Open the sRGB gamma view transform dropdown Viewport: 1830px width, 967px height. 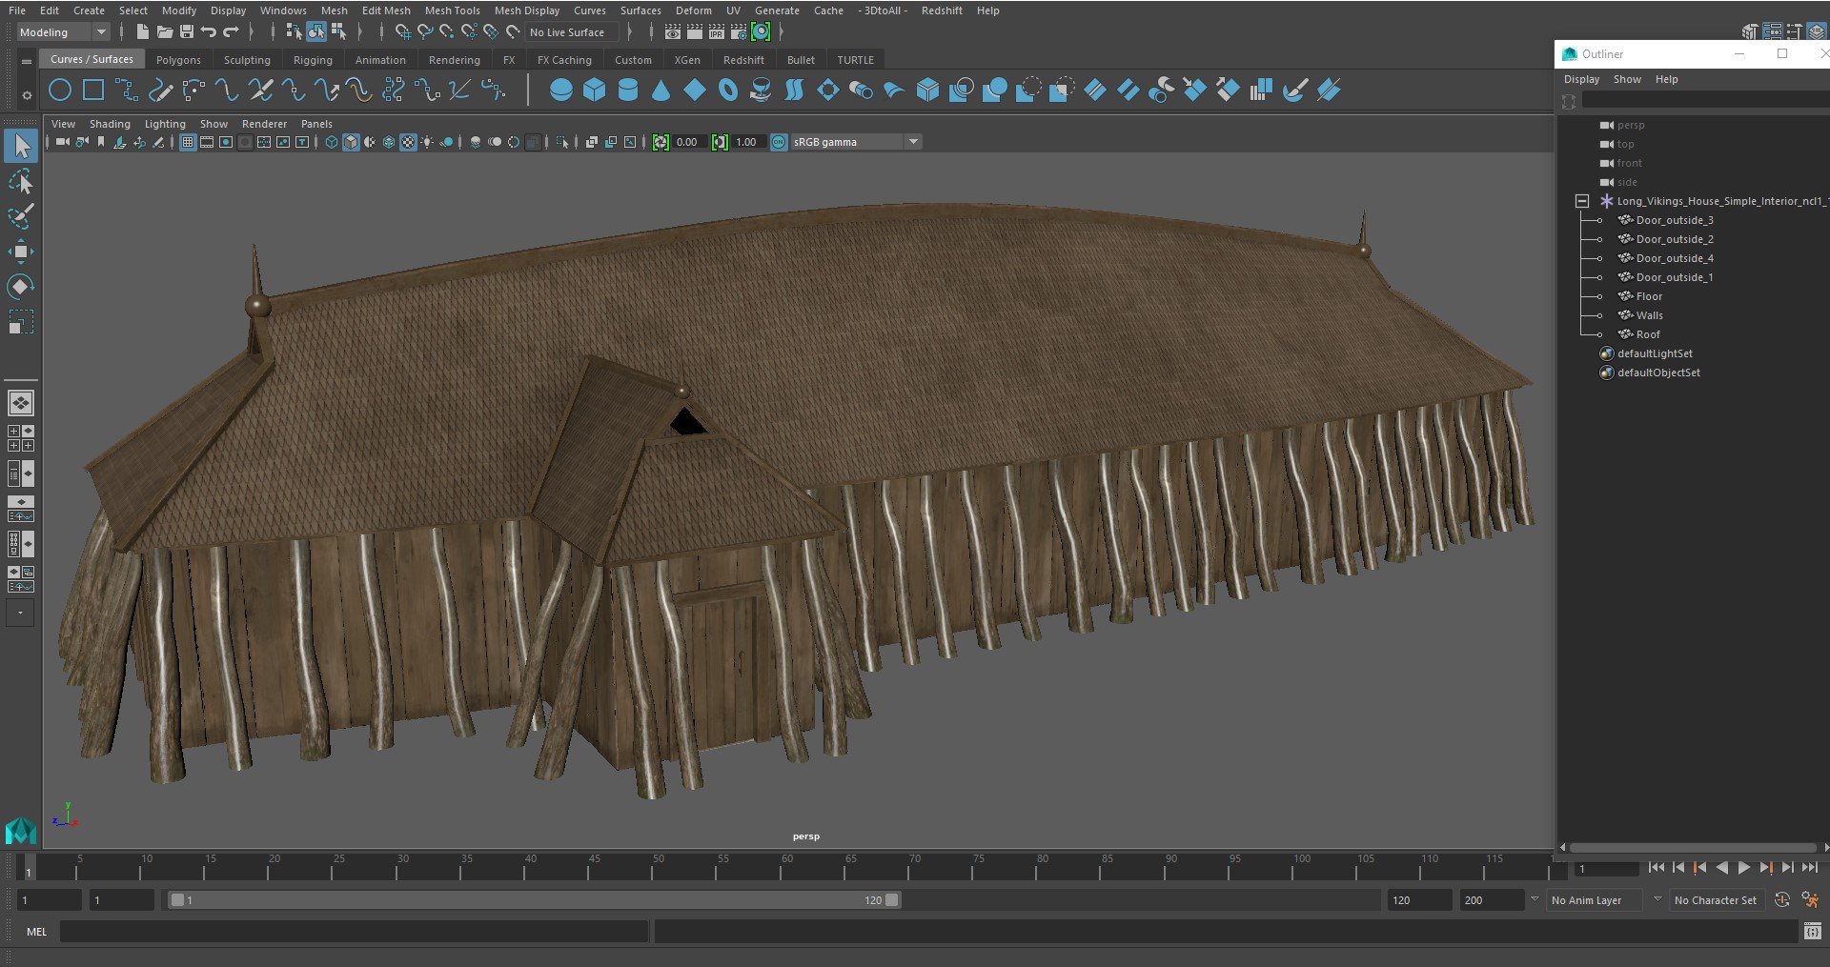856,142
